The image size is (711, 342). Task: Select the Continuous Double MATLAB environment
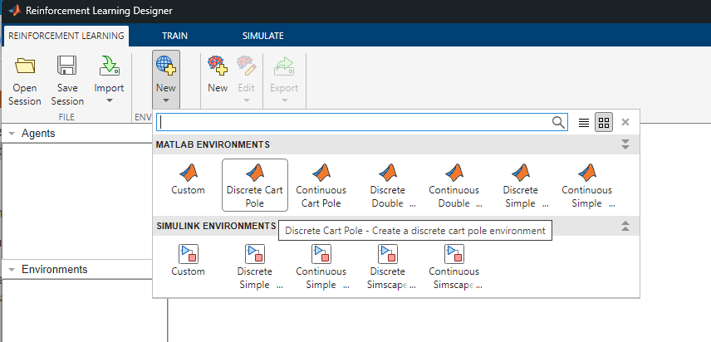454,173
